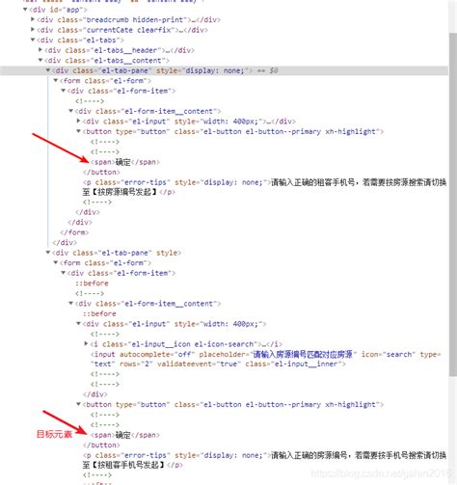
Task: Collapse the el-tabs__content div
Action: (40, 60)
